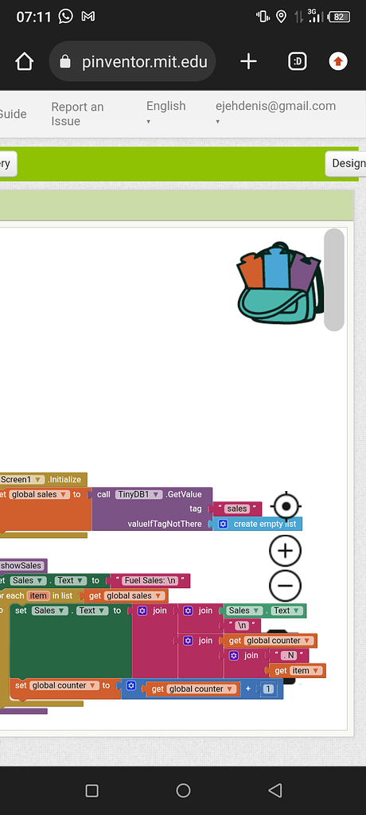
Task: Open the backpack icon in workspace
Action: 281,283
